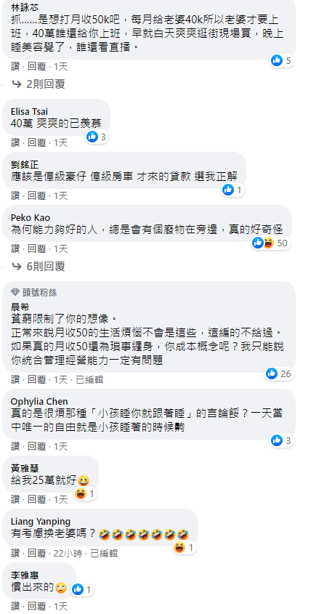Image resolution: width=324 pixels, height=614 pixels.
Task: Open 林詠芯's profile from commenter name
Action: (24, 8)
